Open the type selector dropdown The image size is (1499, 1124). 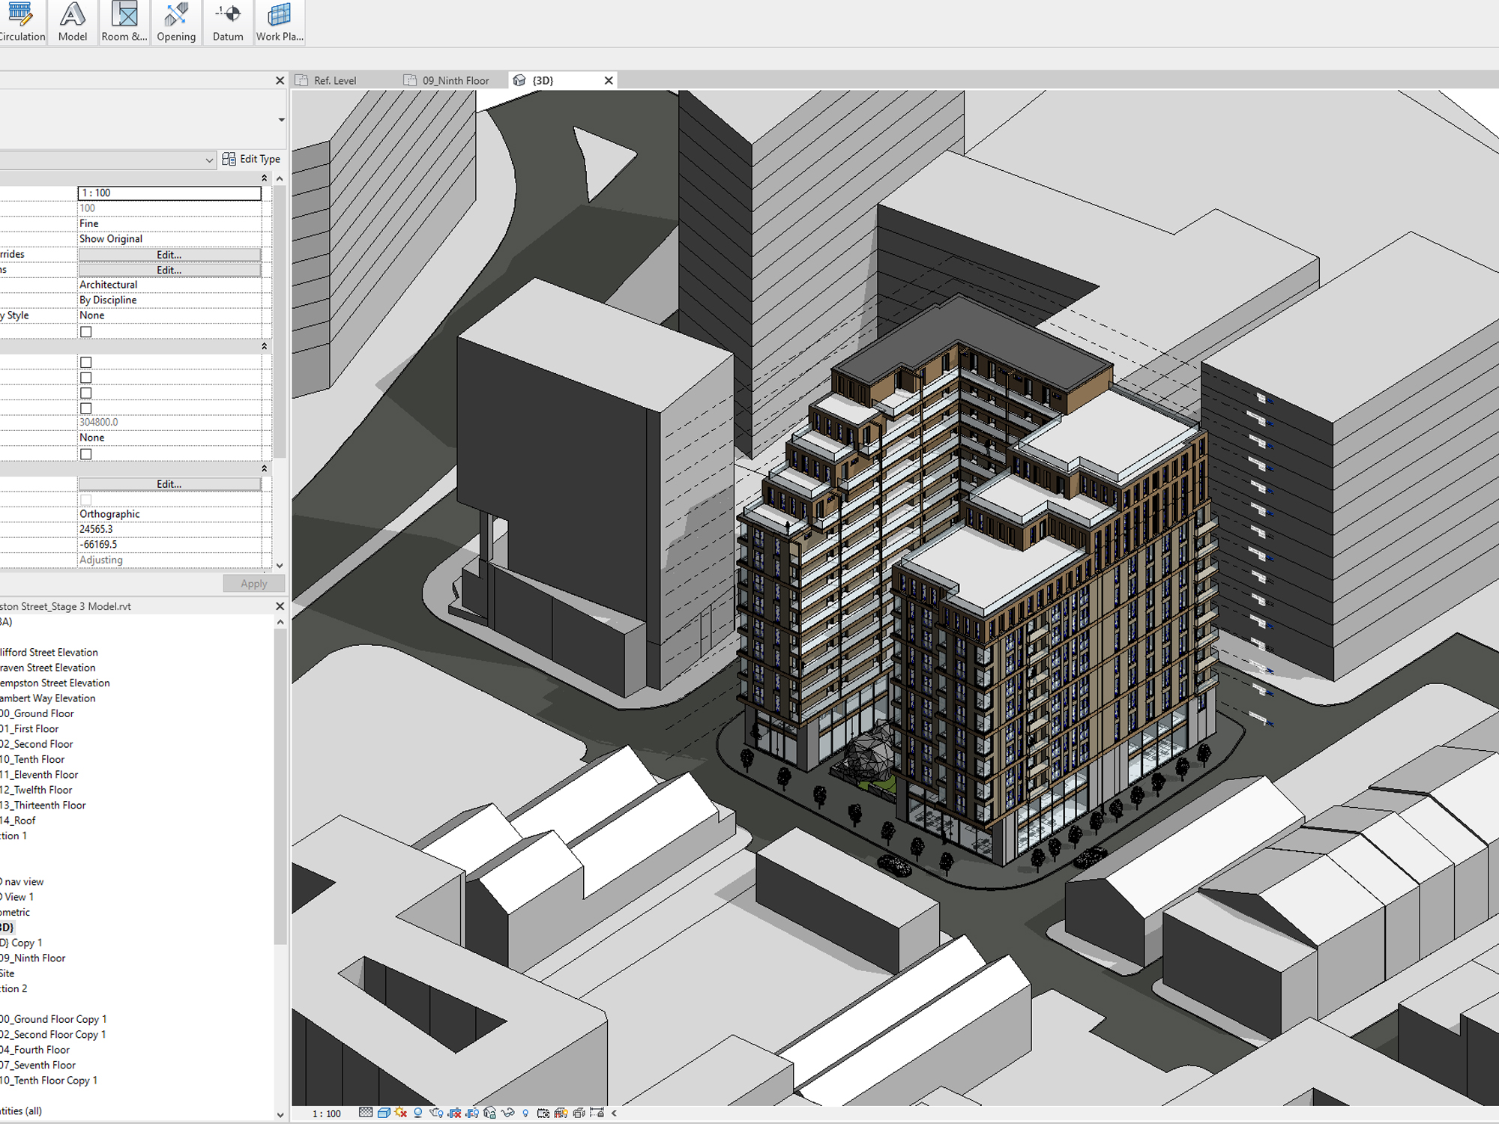[x=210, y=160]
